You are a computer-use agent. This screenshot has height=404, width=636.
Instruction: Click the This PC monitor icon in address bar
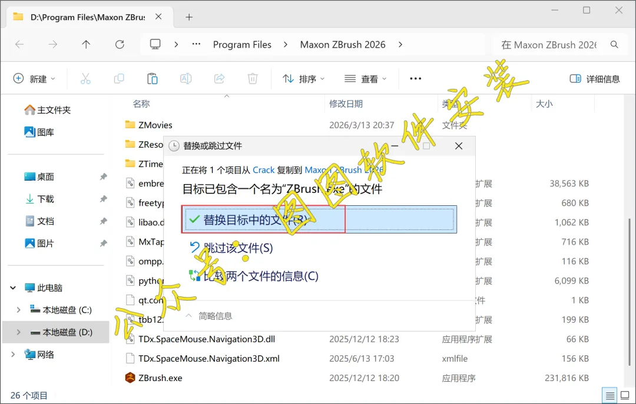point(155,44)
